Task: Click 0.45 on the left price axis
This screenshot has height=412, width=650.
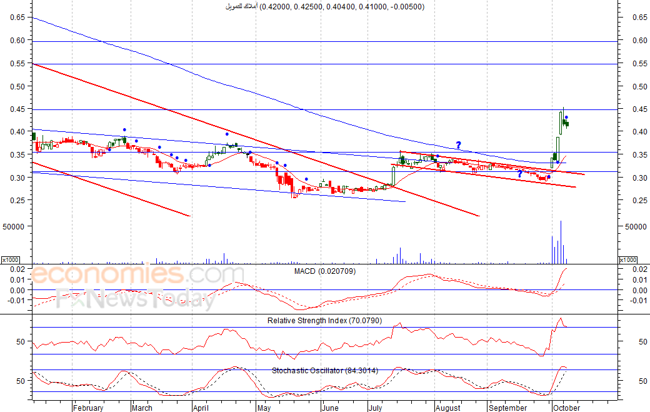Action: click(18, 109)
